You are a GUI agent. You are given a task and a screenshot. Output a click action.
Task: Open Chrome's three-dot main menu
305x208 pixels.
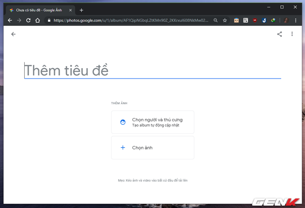tap(295, 20)
